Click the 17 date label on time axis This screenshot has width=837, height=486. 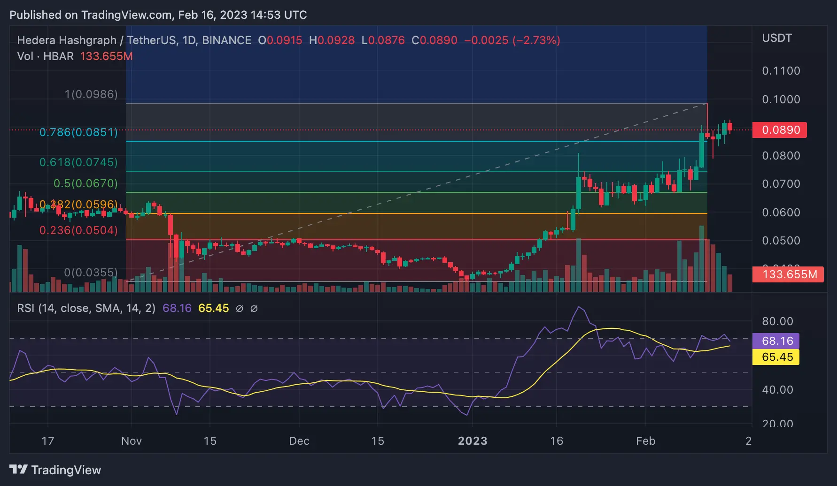(x=48, y=441)
